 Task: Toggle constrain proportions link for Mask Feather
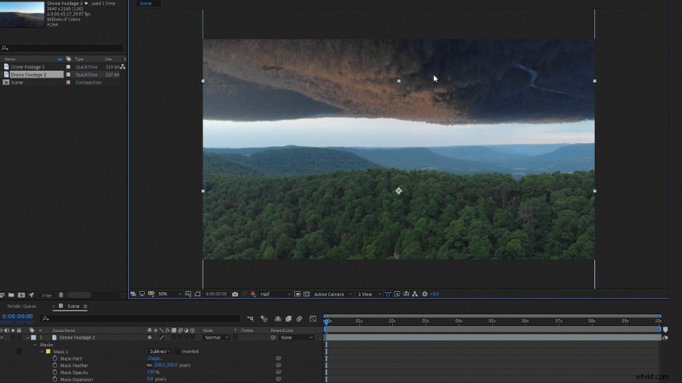point(150,366)
